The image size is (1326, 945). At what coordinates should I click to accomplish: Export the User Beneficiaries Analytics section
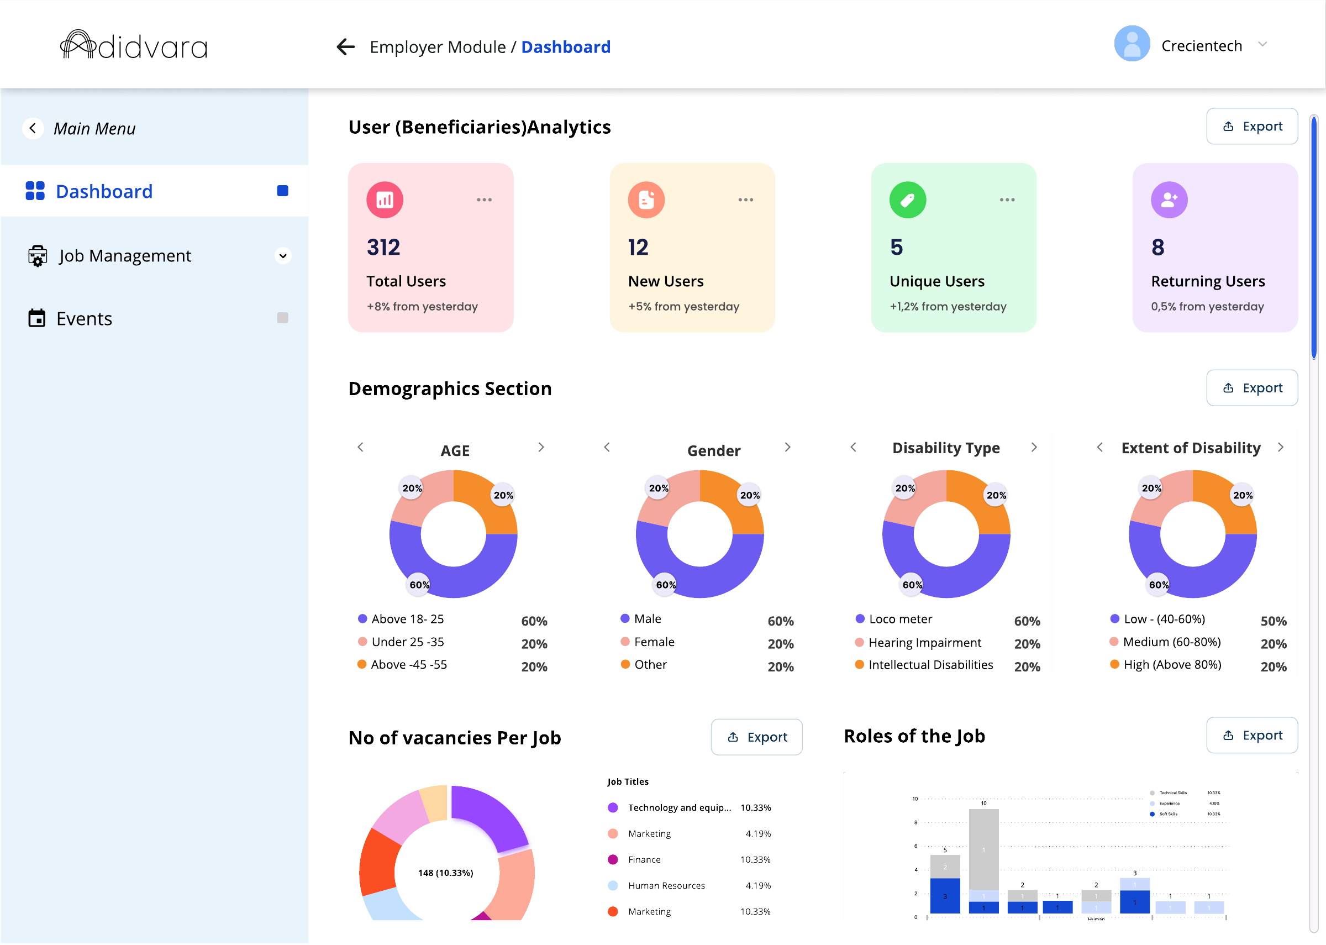pos(1251,125)
